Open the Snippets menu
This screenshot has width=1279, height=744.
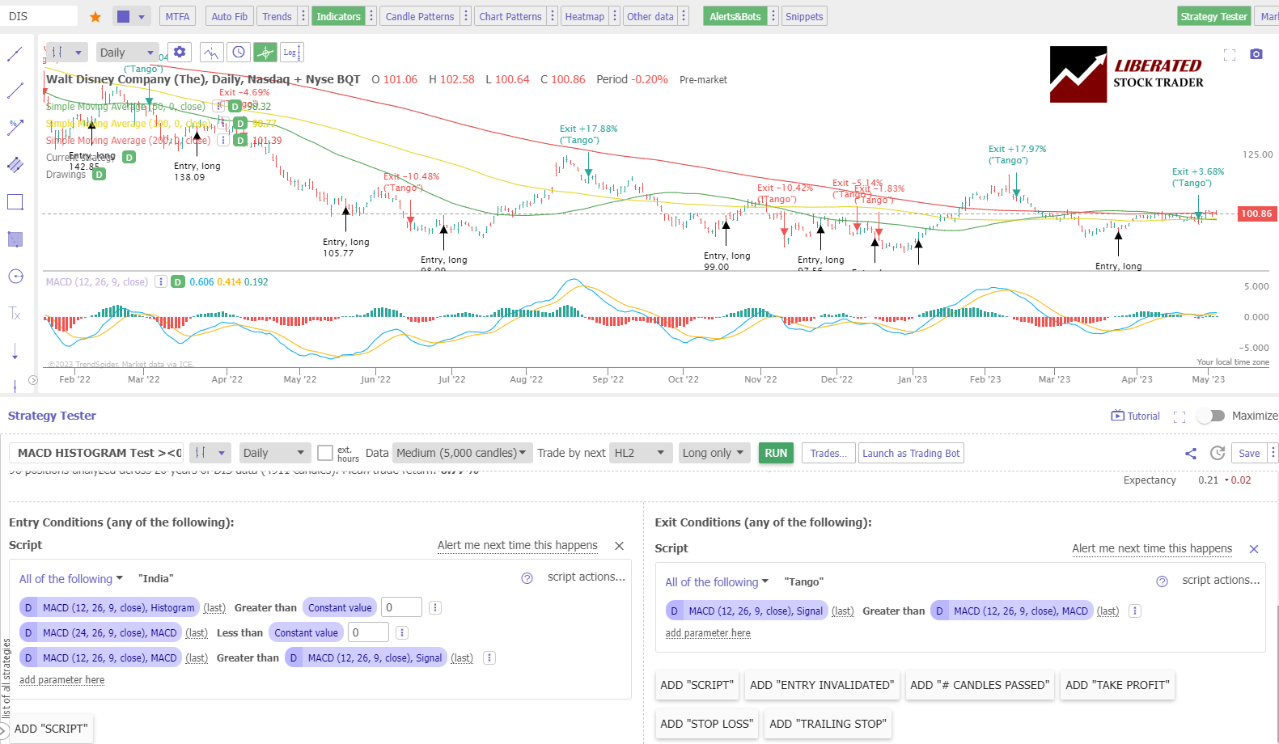pyautogui.click(x=804, y=16)
